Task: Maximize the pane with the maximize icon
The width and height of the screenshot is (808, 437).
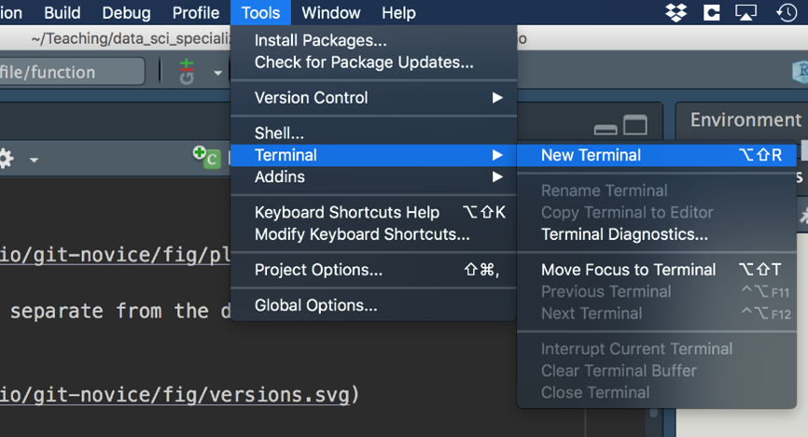Action: pyautogui.click(x=635, y=126)
